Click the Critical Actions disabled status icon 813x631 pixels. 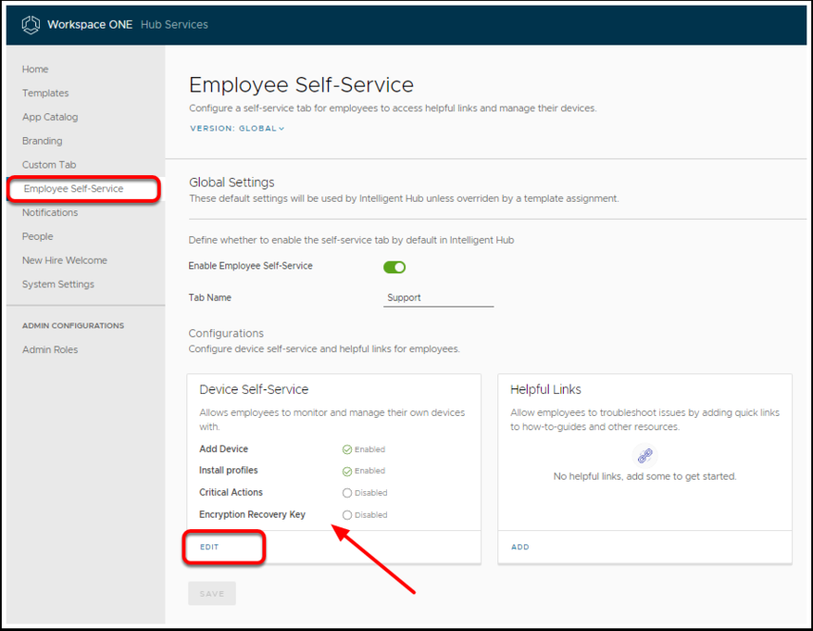tap(347, 493)
